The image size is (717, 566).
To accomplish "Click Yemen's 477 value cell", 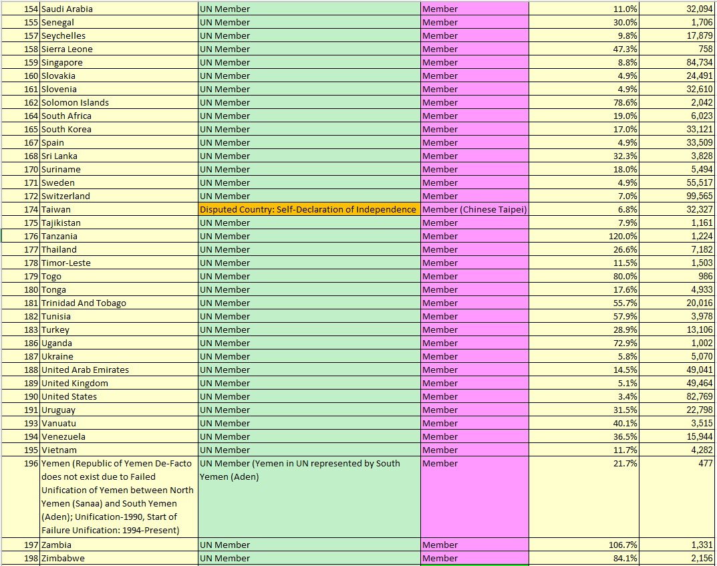I will click(677, 497).
